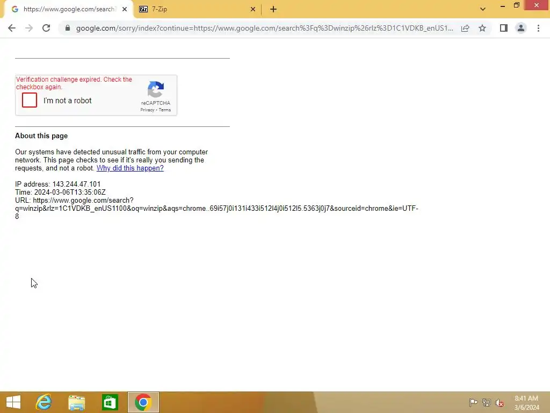The width and height of the screenshot is (550, 413).
Task: Click the Chrome taskbar icon
Action: coord(143,402)
